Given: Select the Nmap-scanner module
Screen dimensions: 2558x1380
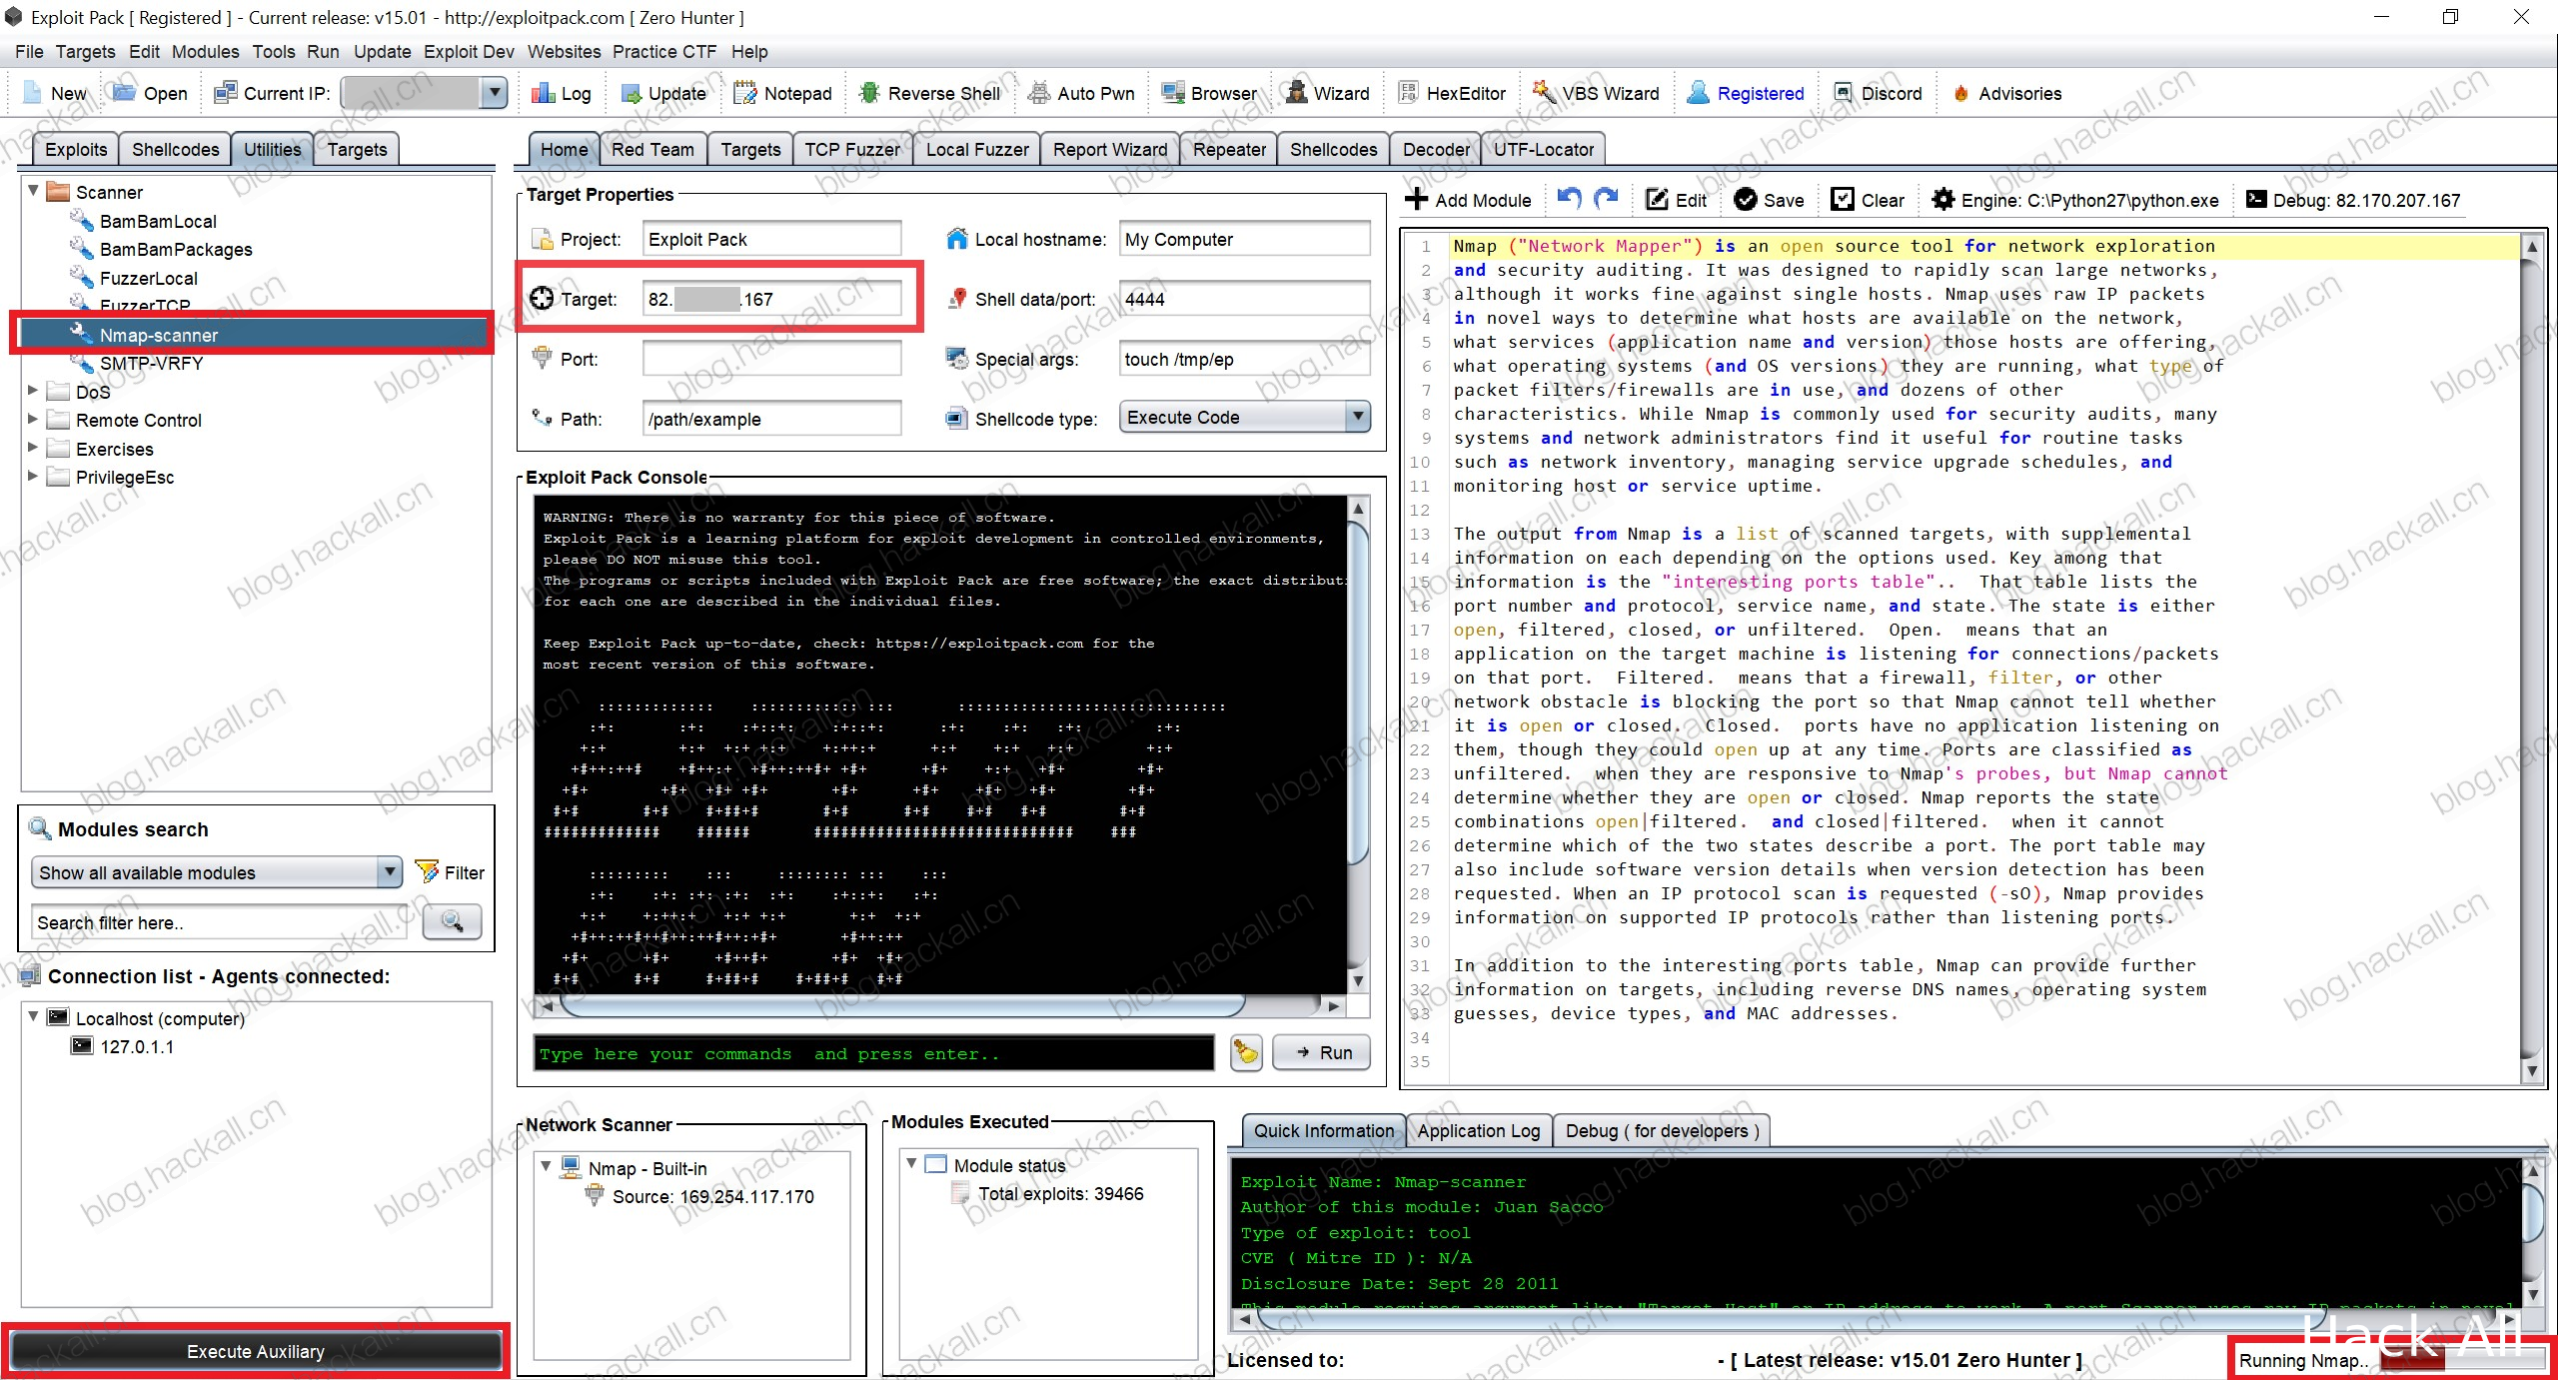Looking at the screenshot, I should pyautogui.click(x=158, y=335).
